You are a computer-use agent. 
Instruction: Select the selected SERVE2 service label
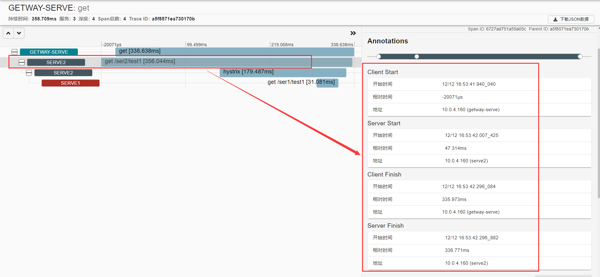tap(56, 62)
